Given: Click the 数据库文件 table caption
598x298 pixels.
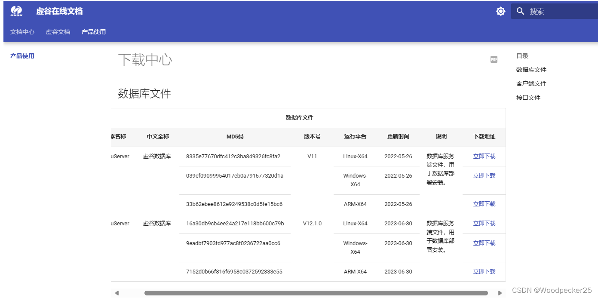Looking at the screenshot, I should tap(300, 117).
